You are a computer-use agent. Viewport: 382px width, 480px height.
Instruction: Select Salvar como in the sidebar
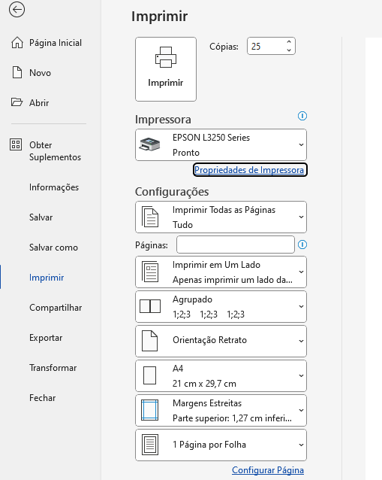tap(53, 248)
